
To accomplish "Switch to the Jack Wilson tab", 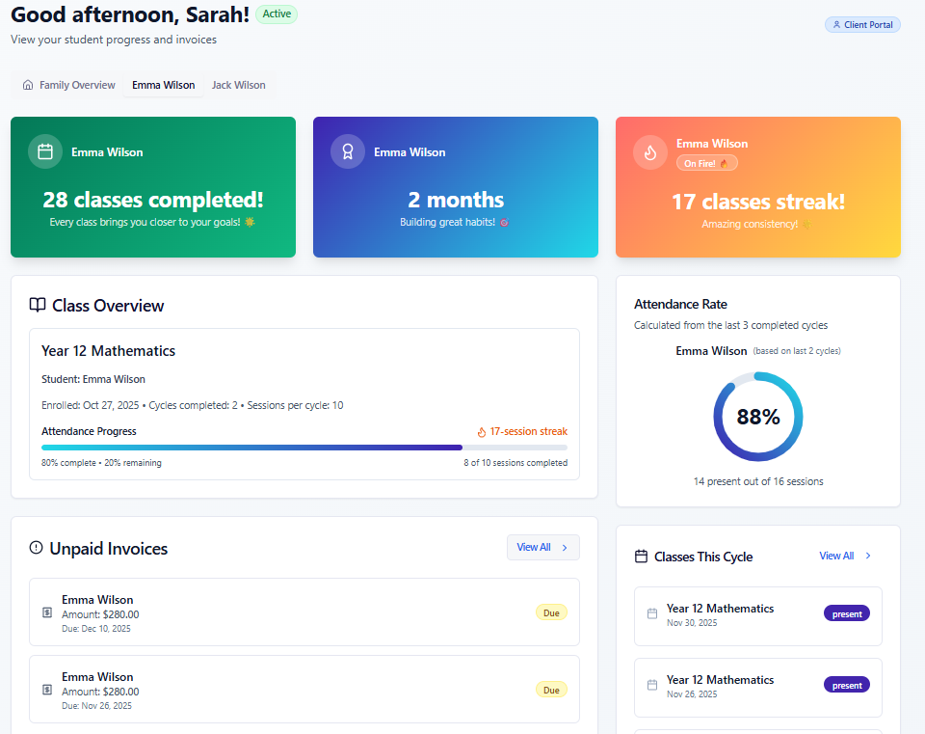I will (x=238, y=85).
